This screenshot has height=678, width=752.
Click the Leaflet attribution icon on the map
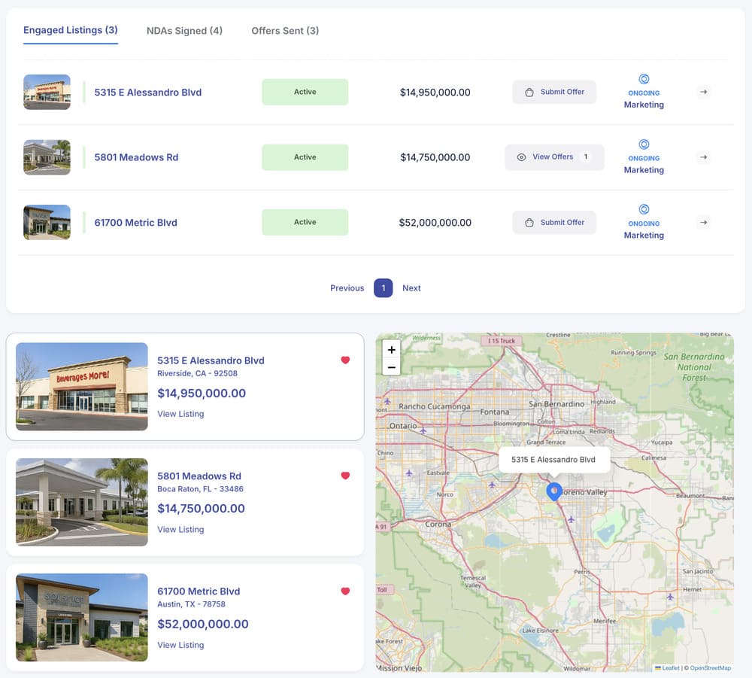[x=659, y=667]
